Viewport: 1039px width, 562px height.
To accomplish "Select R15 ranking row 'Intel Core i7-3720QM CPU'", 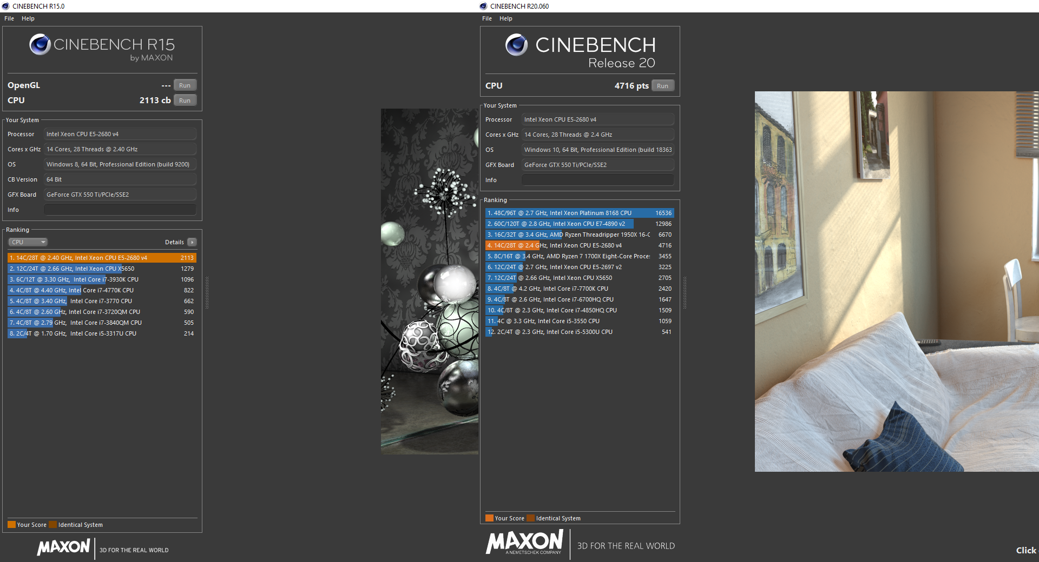I will tap(102, 312).
